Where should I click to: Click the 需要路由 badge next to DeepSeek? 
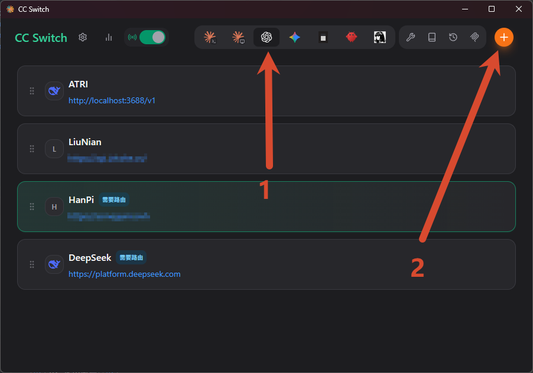coord(131,257)
